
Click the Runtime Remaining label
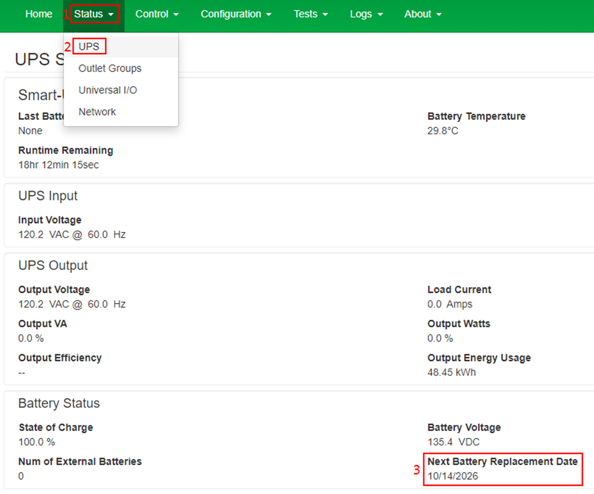coord(66,150)
